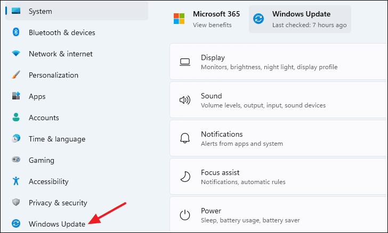Screen dimensions: 388x233
Task: Click 'Alerts from apps and system' text
Action: coord(242,144)
